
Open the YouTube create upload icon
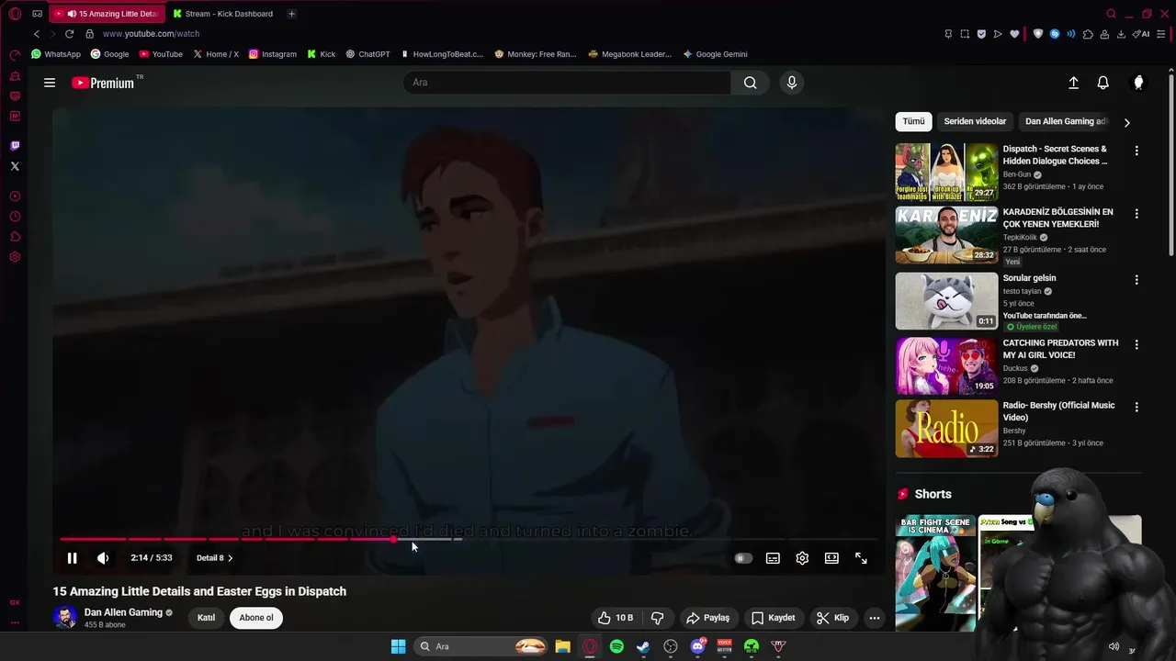pyautogui.click(x=1073, y=83)
